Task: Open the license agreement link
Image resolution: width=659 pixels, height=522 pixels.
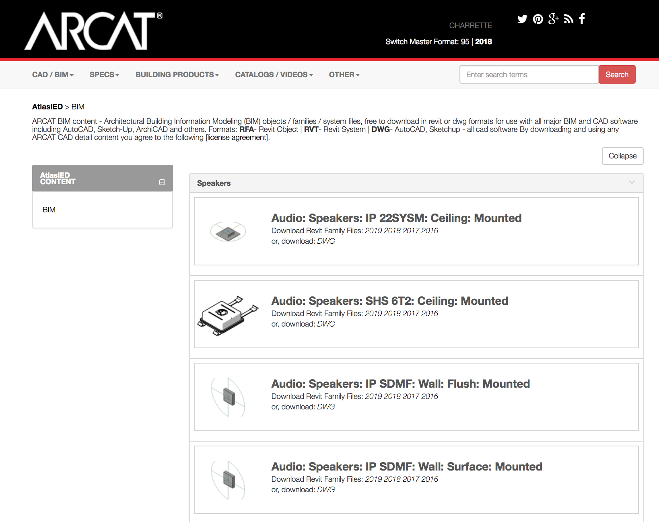Action: pos(237,138)
